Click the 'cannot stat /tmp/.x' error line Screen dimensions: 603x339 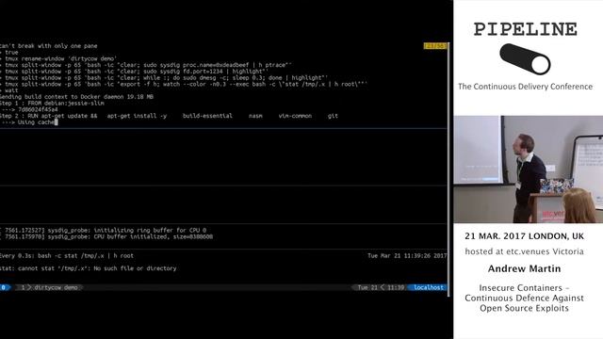tap(88, 268)
